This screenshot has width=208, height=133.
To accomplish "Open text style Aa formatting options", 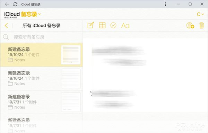I will click(x=125, y=25).
